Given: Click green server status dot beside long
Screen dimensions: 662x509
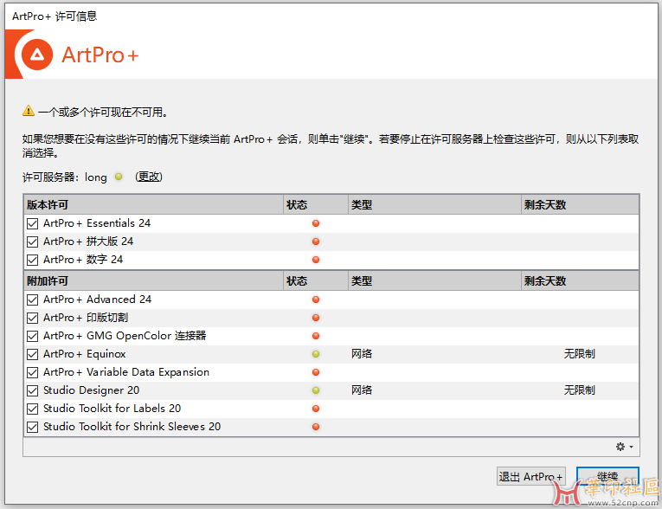Looking at the screenshot, I should click(x=119, y=177).
